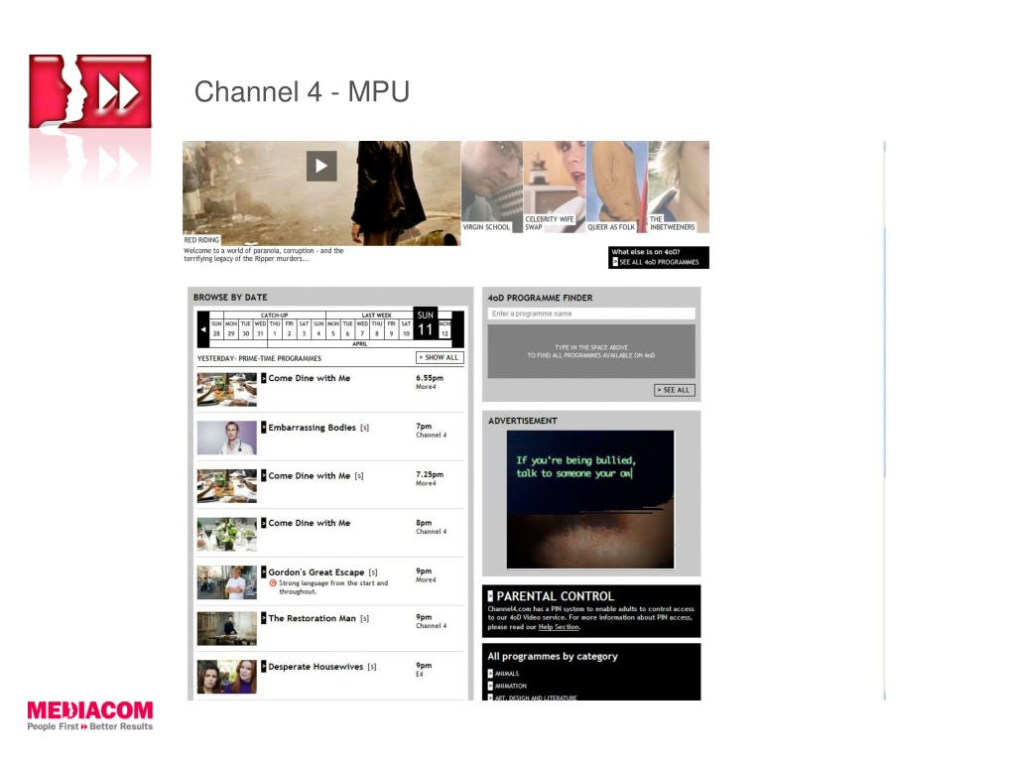Click the Show All button
The height and width of the screenshot is (762, 1016).
440,357
